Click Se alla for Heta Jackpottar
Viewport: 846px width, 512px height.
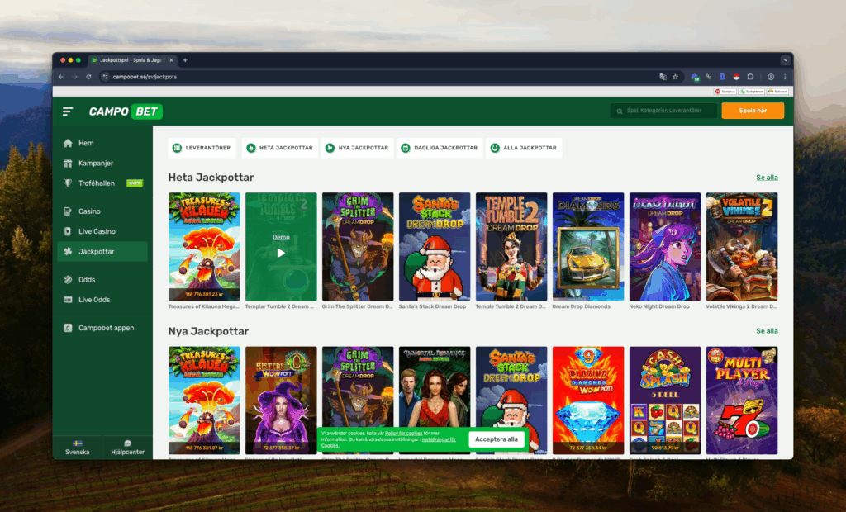[x=767, y=177]
